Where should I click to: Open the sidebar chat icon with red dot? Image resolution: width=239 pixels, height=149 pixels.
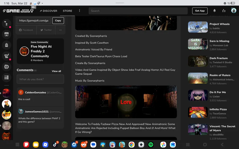click(x=7, y=23)
